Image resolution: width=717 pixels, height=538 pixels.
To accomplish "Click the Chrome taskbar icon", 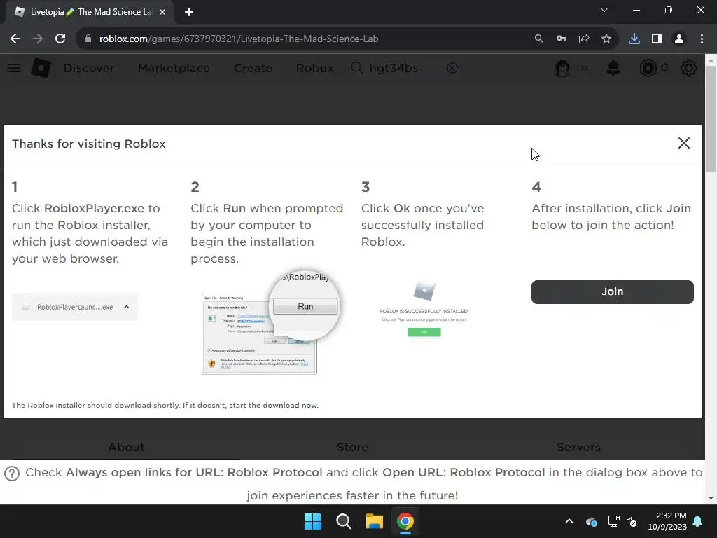I will tap(405, 521).
